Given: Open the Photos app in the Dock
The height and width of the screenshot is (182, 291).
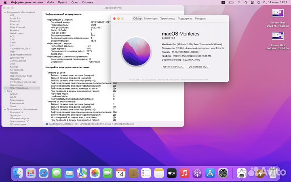Looking at the screenshot, I should [95, 173].
